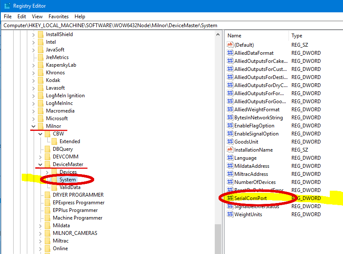Open the View menu
This screenshot has height=254, width=343.
point(37,16)
